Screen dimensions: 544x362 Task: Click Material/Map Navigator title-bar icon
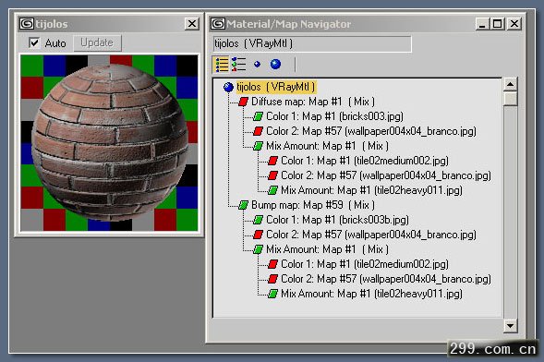(218, 24)
